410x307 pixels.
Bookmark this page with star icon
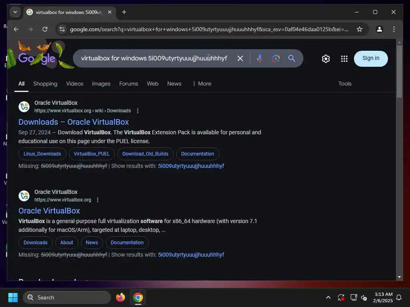point(360,29)
